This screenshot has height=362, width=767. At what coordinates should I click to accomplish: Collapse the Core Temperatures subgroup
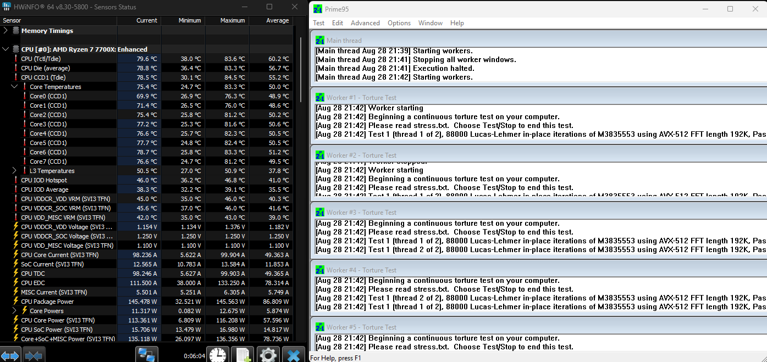[x=14, y=86]
